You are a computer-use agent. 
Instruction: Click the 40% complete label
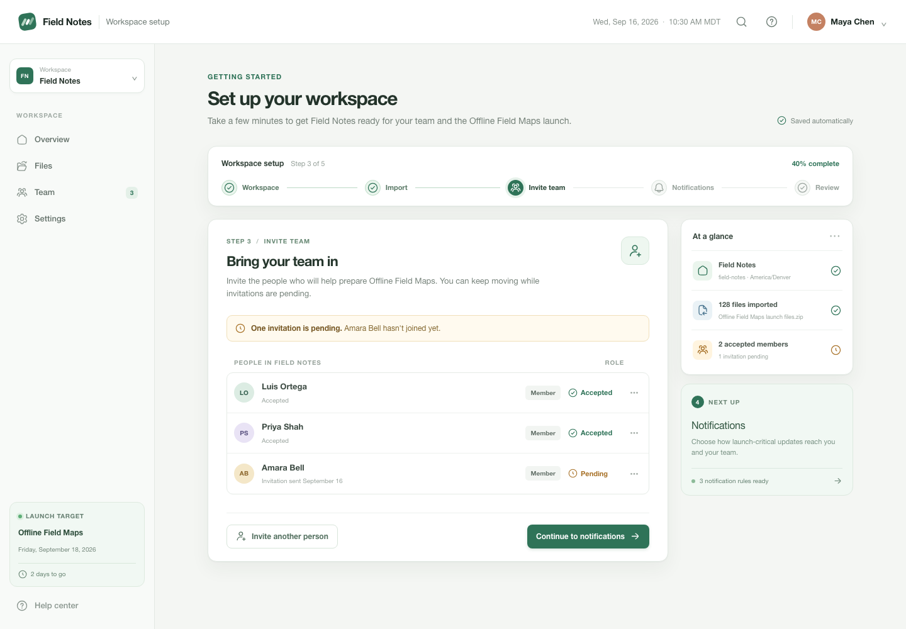pyautogui.click(x=815, y=164)
